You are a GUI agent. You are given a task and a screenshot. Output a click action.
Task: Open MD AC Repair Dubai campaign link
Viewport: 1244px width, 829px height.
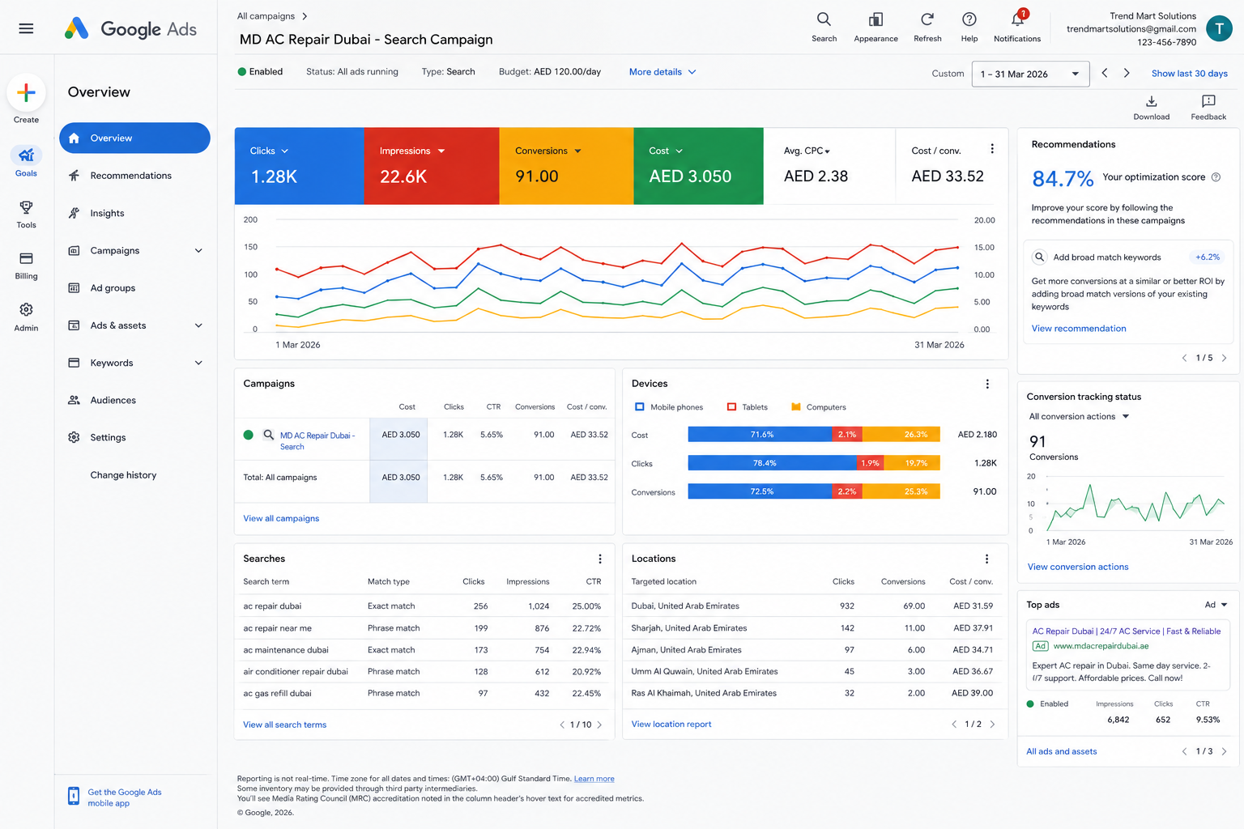317,440
